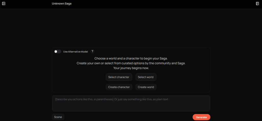Click the 'Create your own or select' line
This screenshot has width=262, height=121.
click(131, 63)
